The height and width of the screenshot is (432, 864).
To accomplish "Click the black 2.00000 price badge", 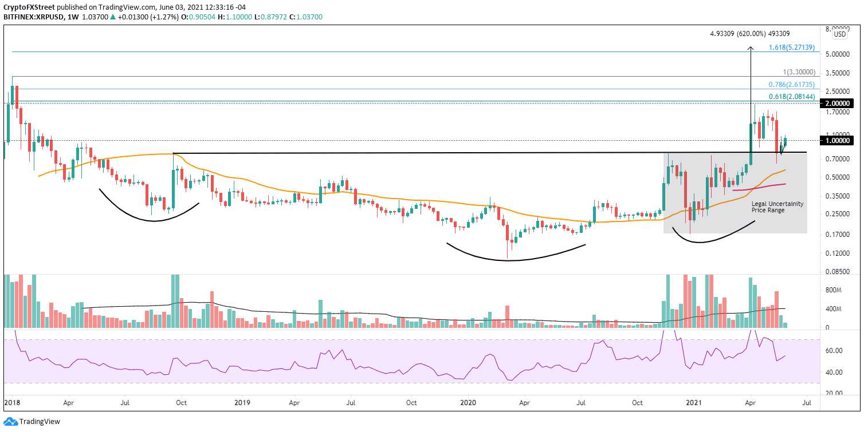I will (x=836, y=104).
